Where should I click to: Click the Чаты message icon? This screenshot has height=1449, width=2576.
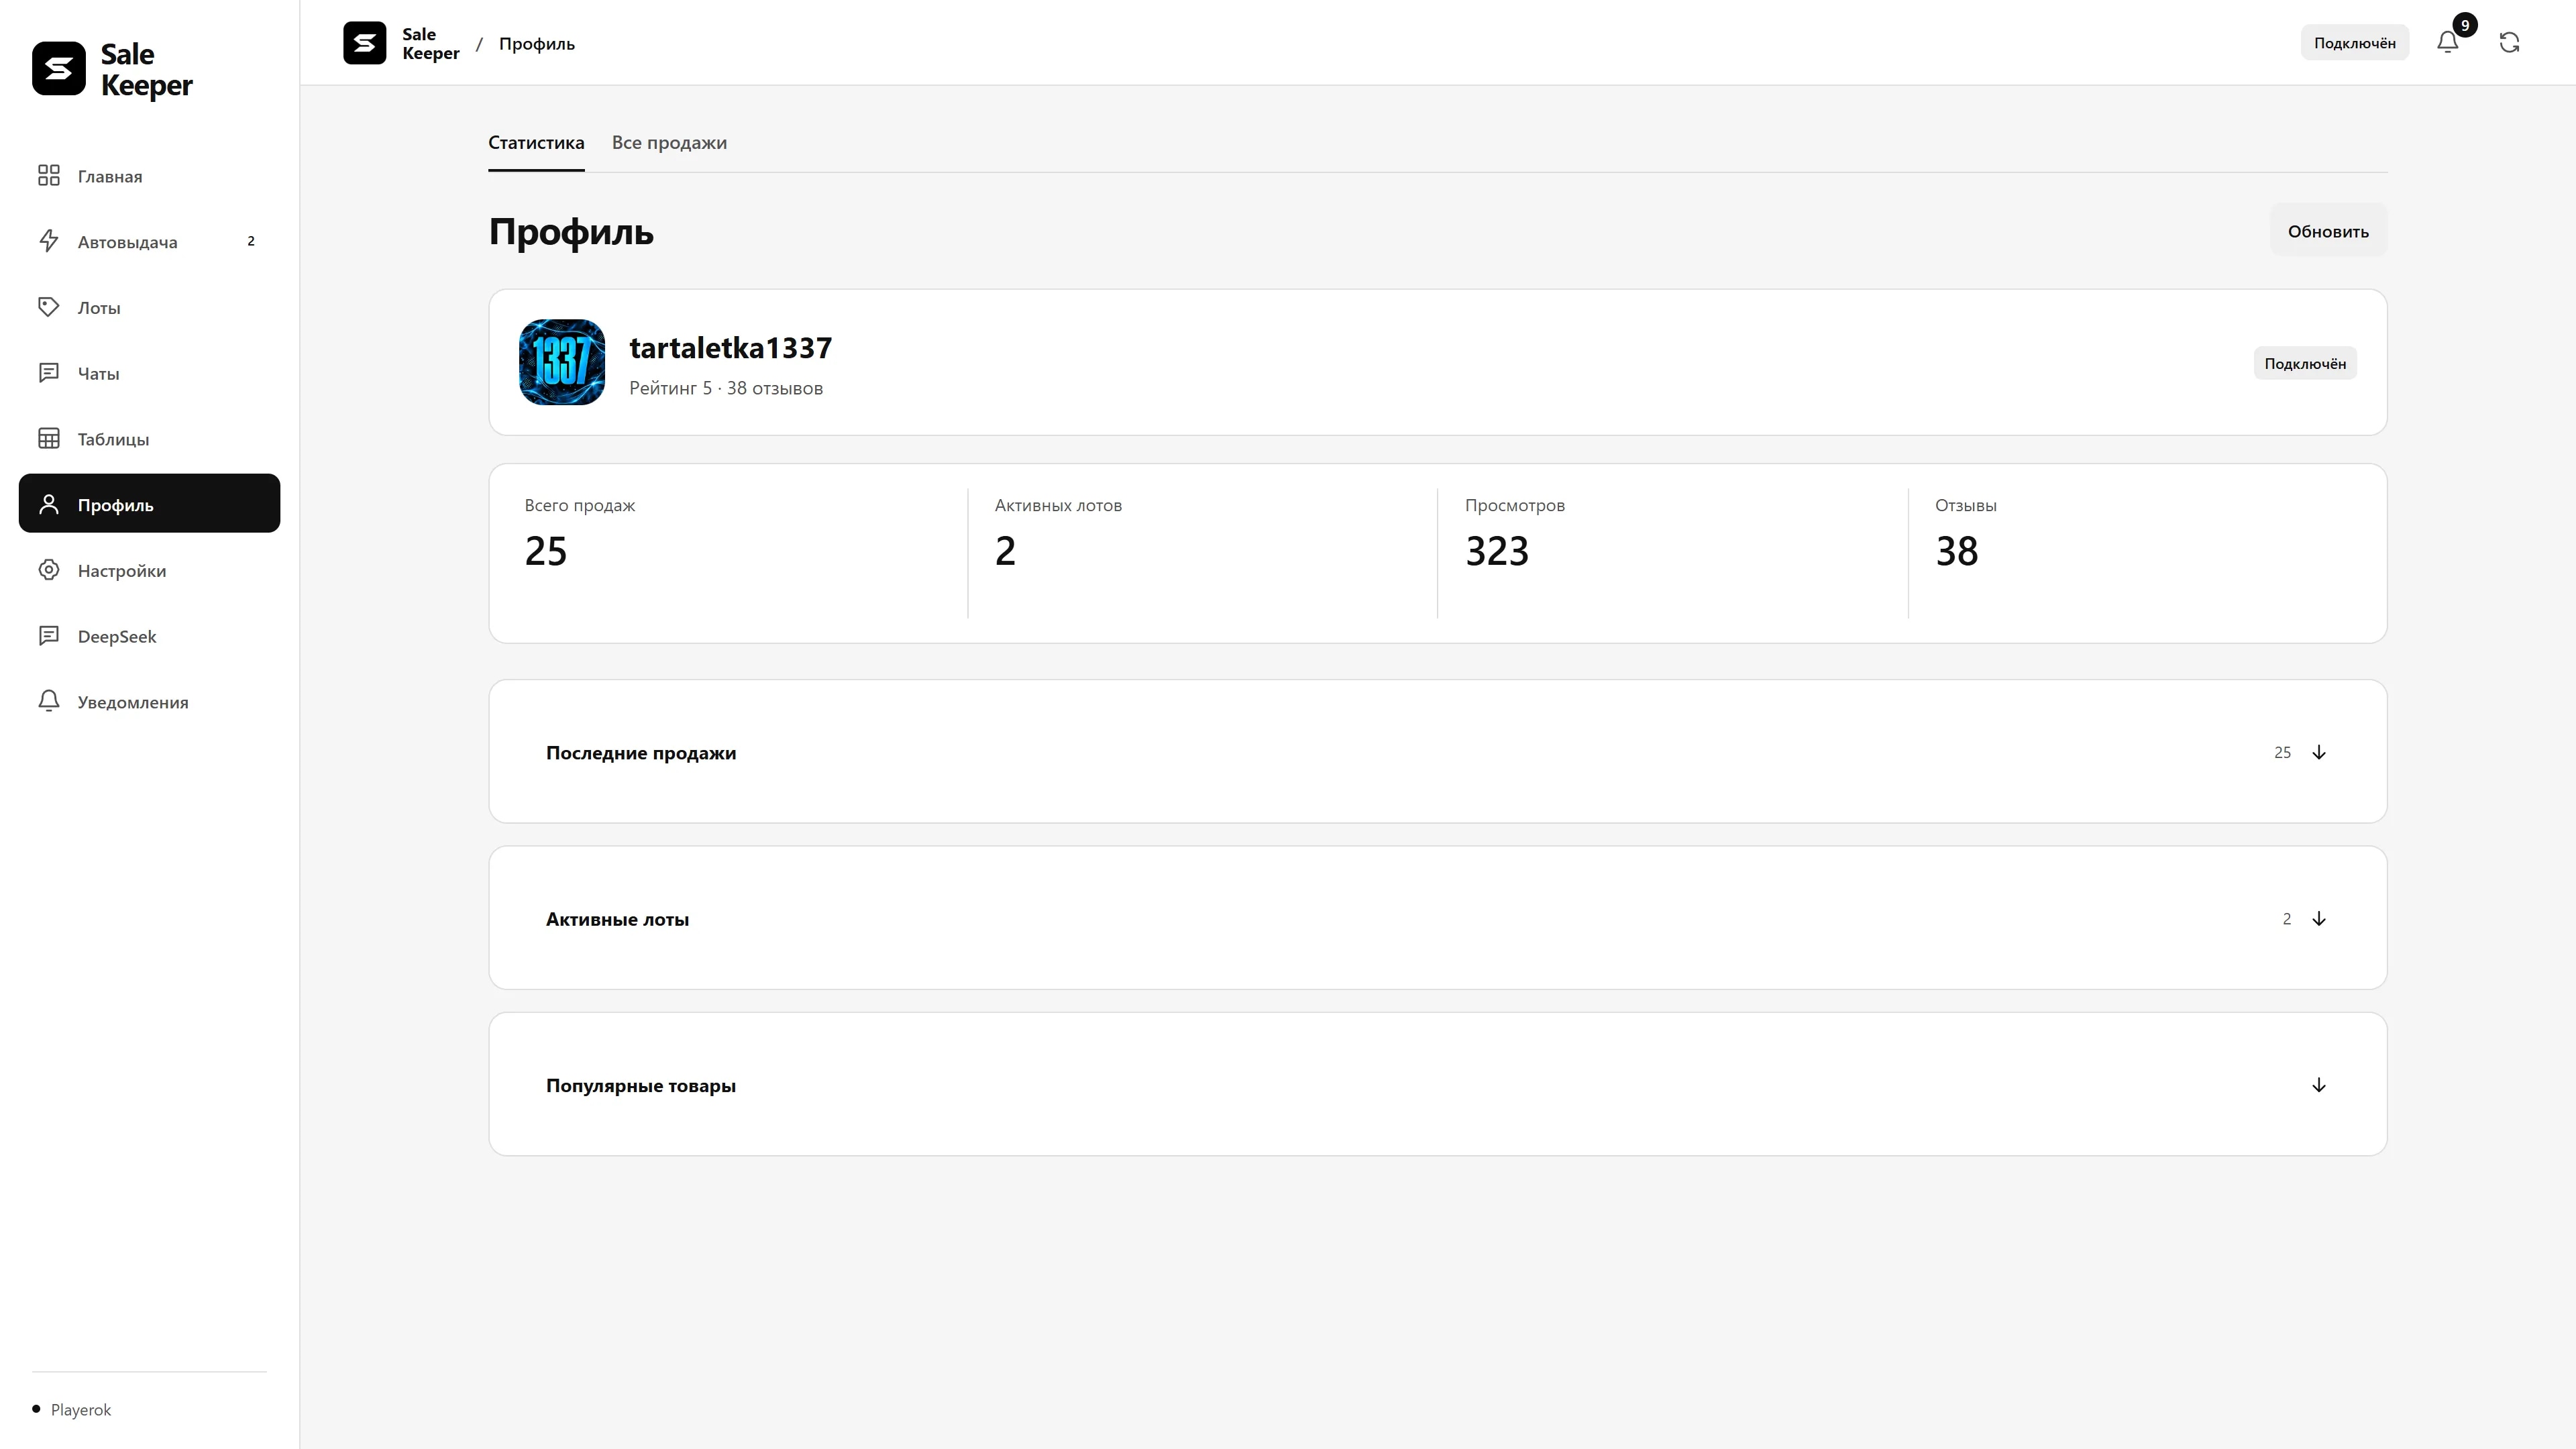[48, 373]
